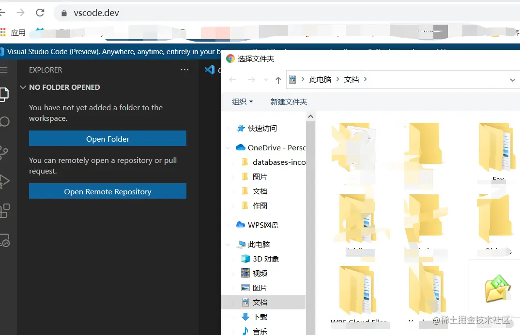Click chevron before 此电脑 in breadcrumb
This screenshot has width=520, height=335.
pos(303,79)
